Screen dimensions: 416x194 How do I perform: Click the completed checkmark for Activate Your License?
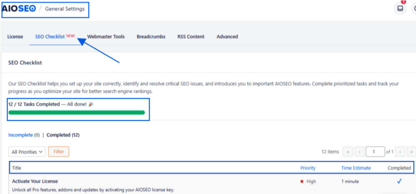pos(399,181)
